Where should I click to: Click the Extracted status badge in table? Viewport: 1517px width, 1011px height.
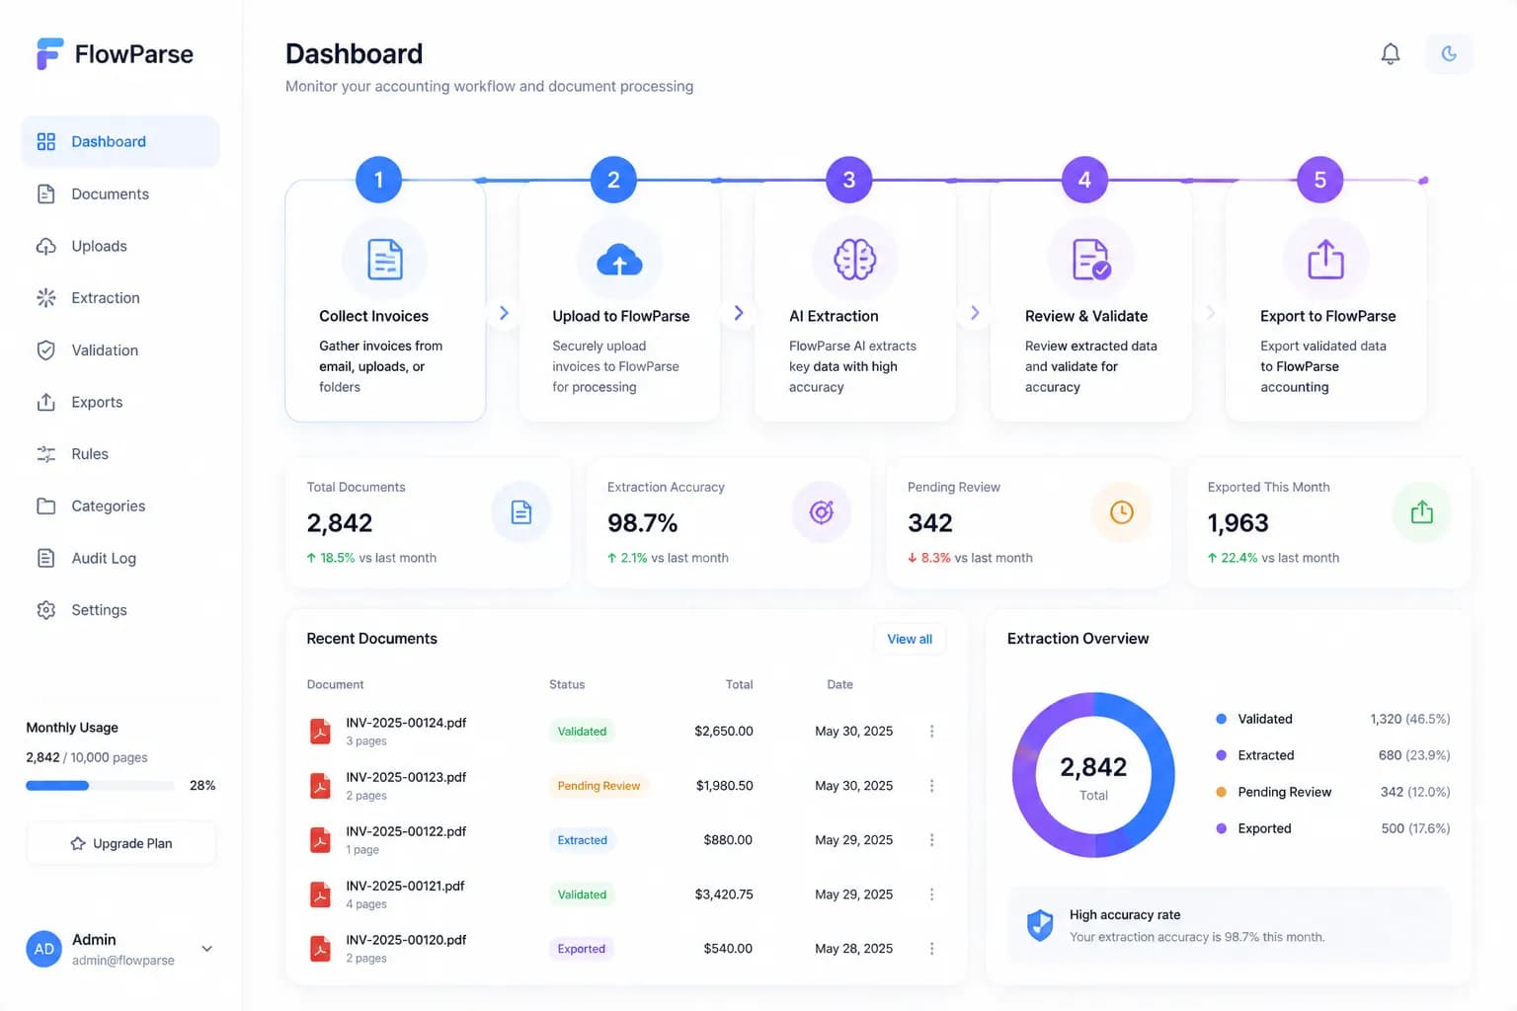point(582,840)
